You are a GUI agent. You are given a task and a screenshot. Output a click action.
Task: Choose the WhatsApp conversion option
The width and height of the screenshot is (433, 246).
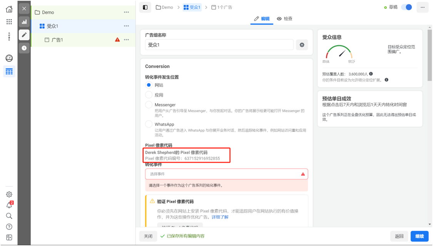tap(148, 124)
